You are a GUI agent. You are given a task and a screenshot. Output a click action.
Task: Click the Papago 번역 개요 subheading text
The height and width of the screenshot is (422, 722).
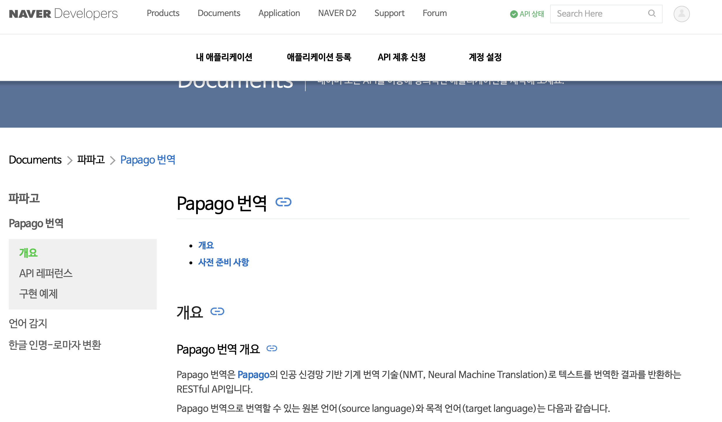point(218,349)
